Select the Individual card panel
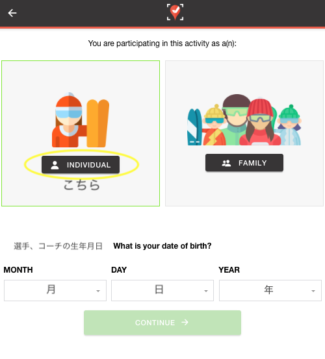 point(81,134)
